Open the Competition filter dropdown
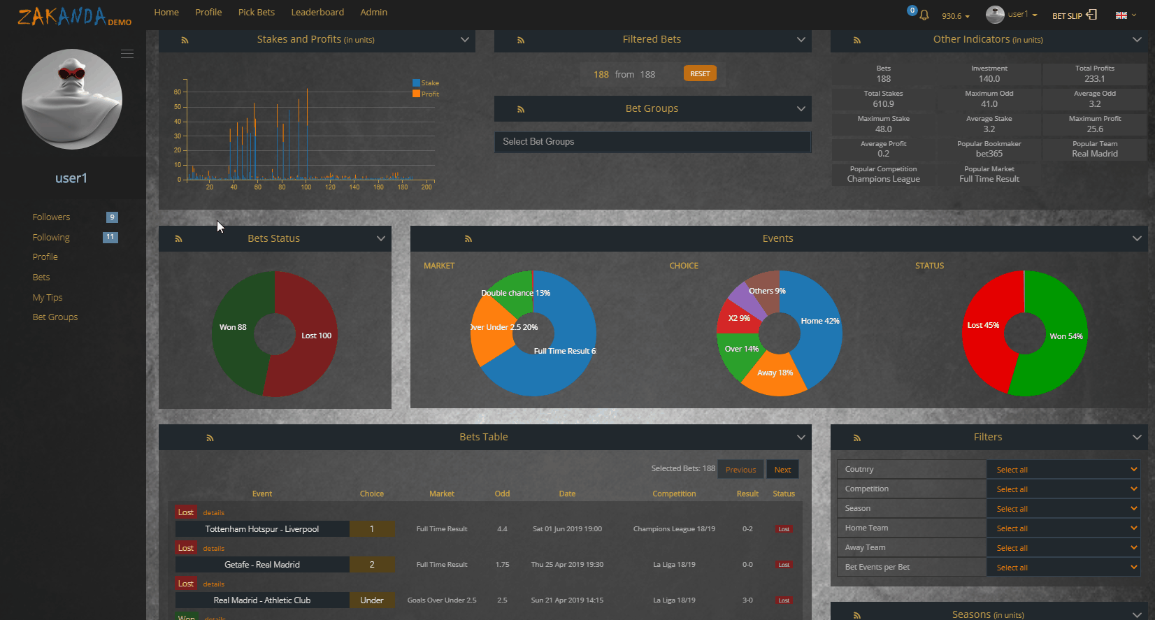This screenshot has width=1155, height=620. [x=1064, y=489]
